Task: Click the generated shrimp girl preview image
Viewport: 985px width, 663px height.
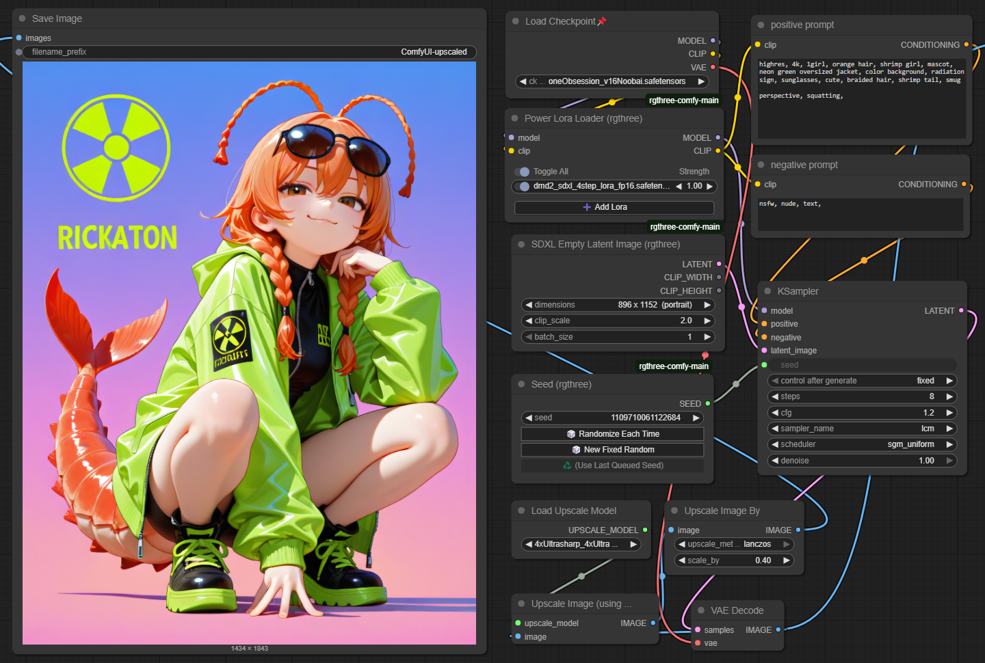Action: 249,353
